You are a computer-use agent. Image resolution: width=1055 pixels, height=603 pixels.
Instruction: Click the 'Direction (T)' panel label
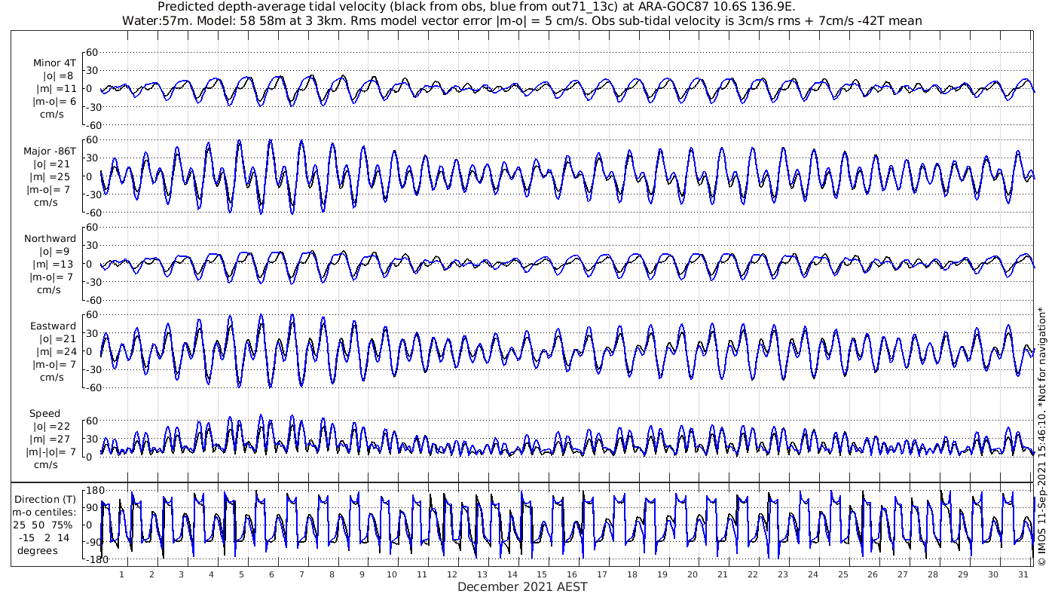(x=47, y=499)
